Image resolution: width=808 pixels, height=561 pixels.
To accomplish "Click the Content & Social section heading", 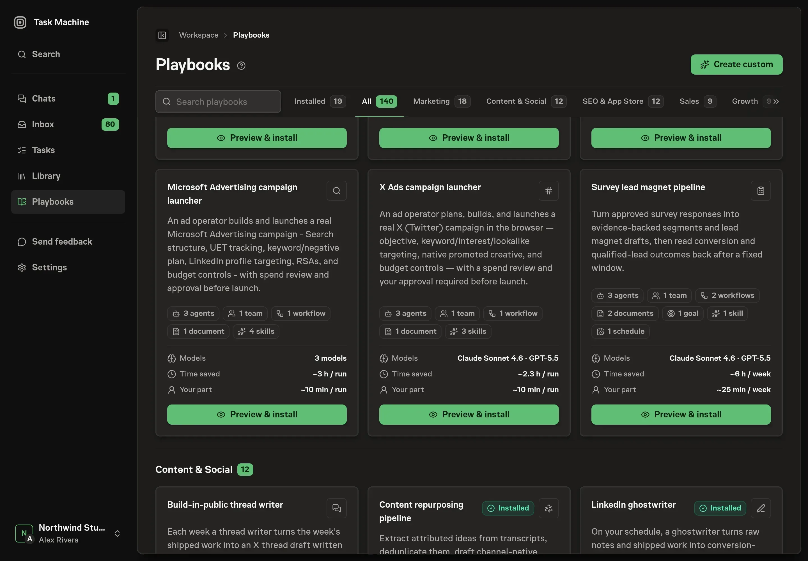I will click(194, 470).
